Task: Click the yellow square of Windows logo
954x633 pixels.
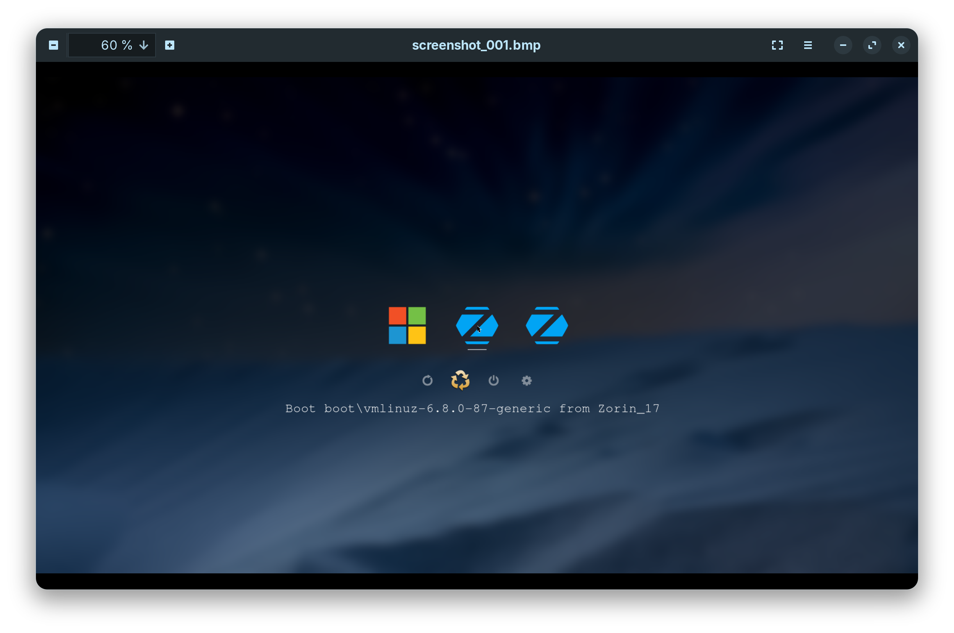Action: point(417,336)
